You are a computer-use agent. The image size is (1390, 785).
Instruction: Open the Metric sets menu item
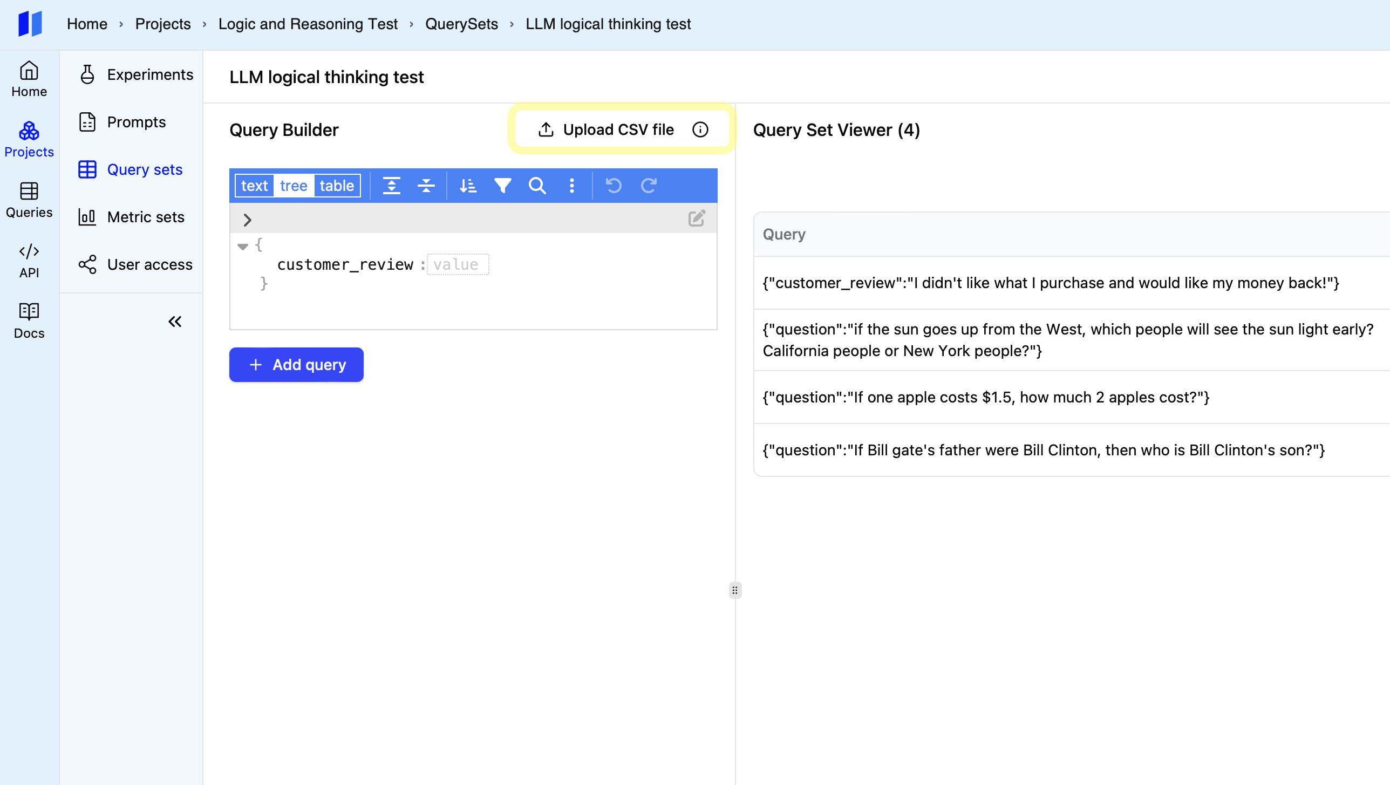coord(145,217)
